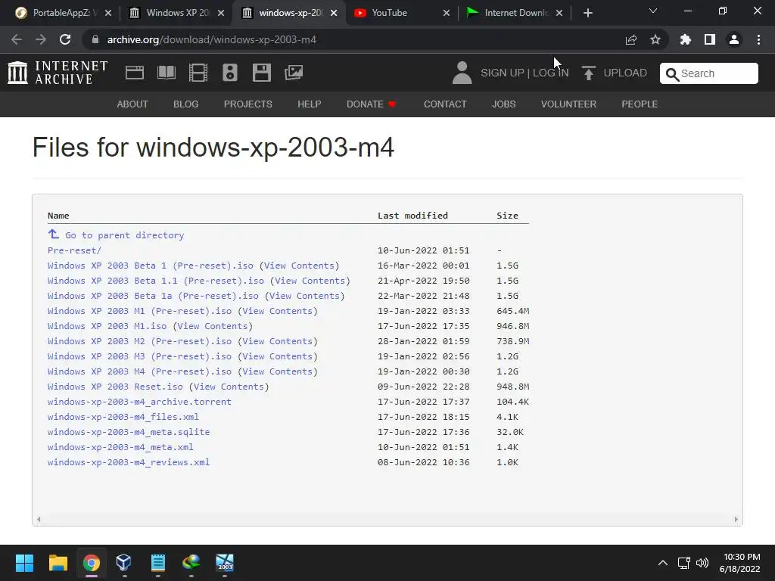Open the Internet Archive logo home link

(58, 73)
